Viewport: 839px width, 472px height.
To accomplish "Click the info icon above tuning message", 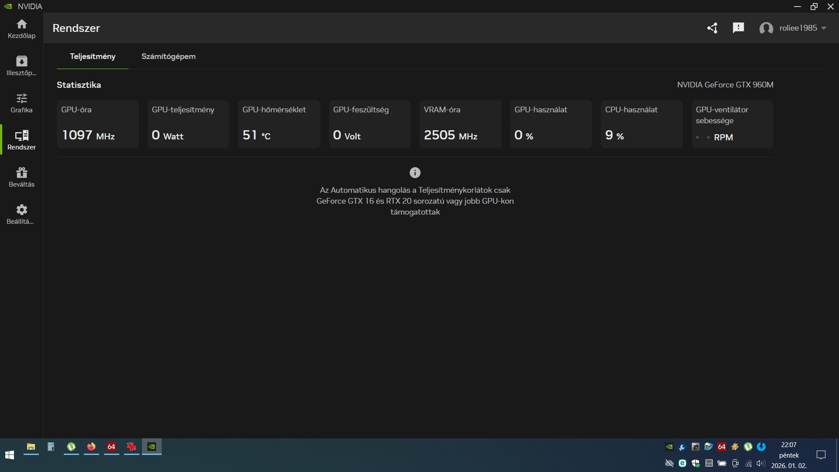I will pos(415,173).
